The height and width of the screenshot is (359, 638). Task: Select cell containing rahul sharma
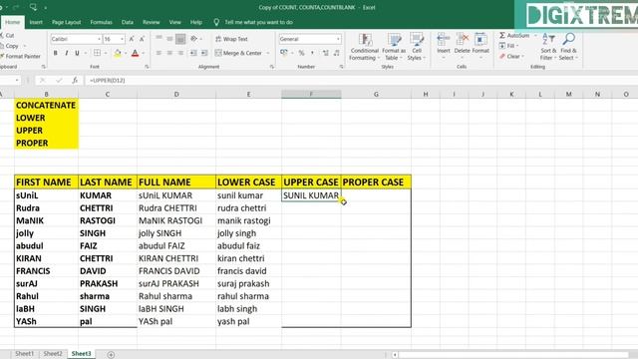pos(248,296)
